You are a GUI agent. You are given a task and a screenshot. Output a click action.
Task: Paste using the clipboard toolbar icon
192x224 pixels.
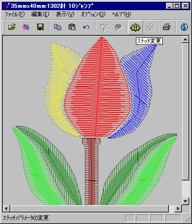pos(72,27)
